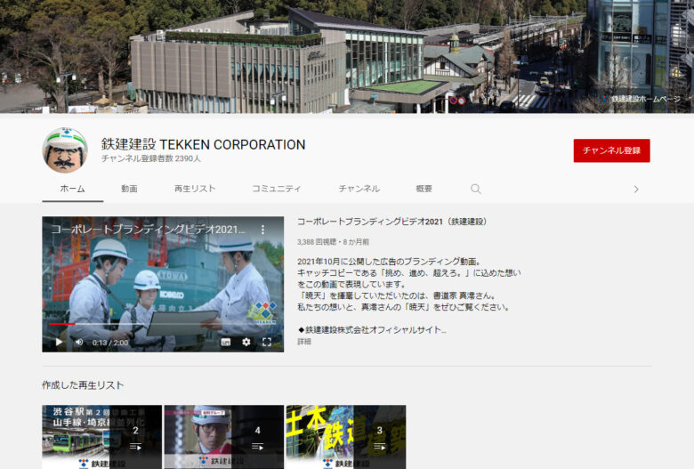This screenshot has width=694, height=469.
Task: Switch to the 動画 tab
Action: tap(129, 189)
